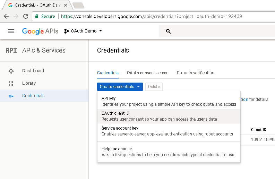
Task: Click the Credentials key icon
Action: (11, 96)
